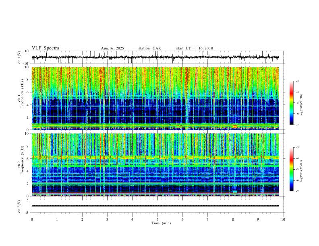
Task: Click the lower PSD color scale bar
Action: [x=292, y=169]
